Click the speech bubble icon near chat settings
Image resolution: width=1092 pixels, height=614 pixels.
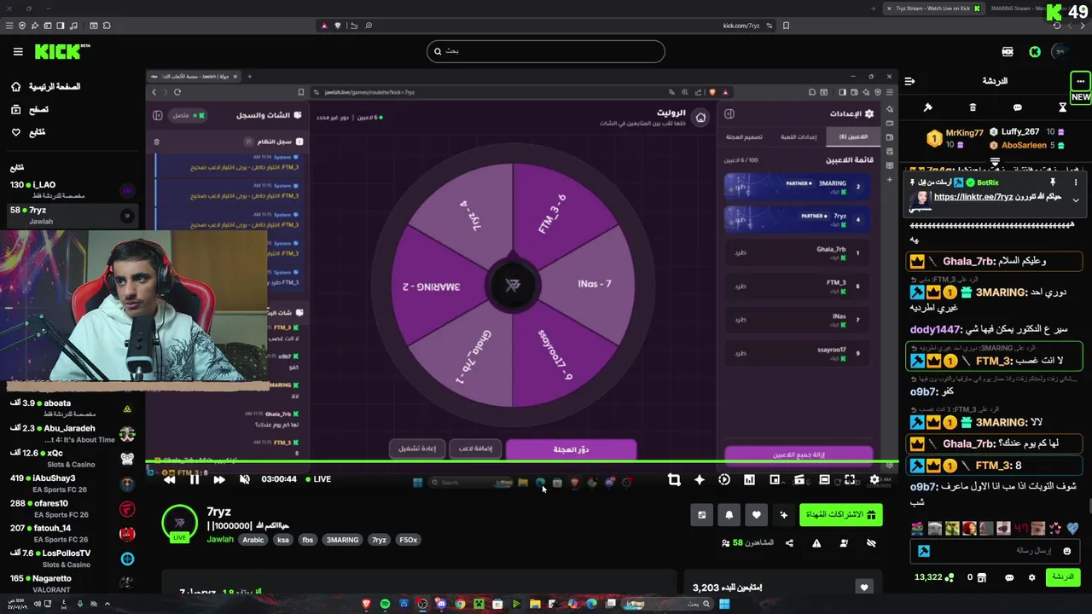[x=1009, y=577]
